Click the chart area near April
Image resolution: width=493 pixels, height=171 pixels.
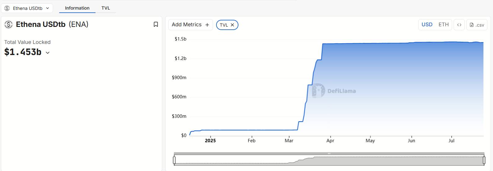click(331, 93)
